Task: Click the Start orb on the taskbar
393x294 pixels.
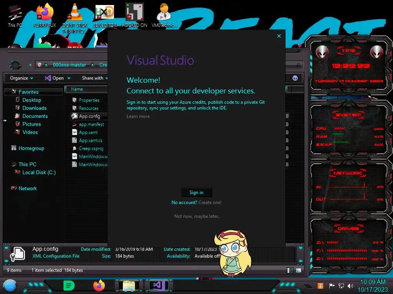Action: click(x=10, y=286)
